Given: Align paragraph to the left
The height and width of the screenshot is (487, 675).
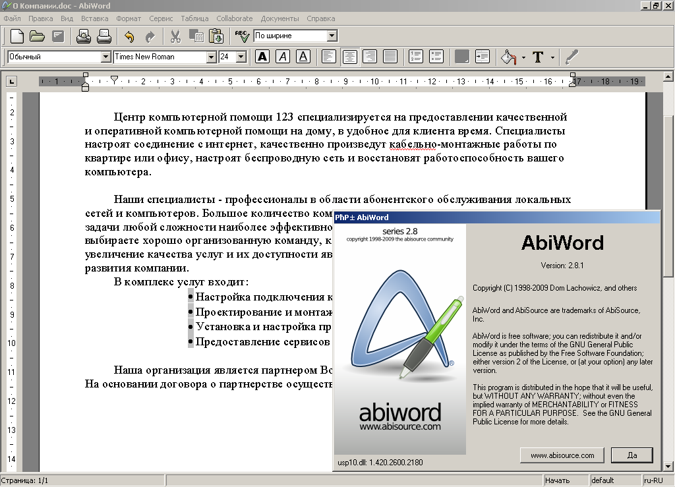Looking at the screenshot, I should coord(329,57).
